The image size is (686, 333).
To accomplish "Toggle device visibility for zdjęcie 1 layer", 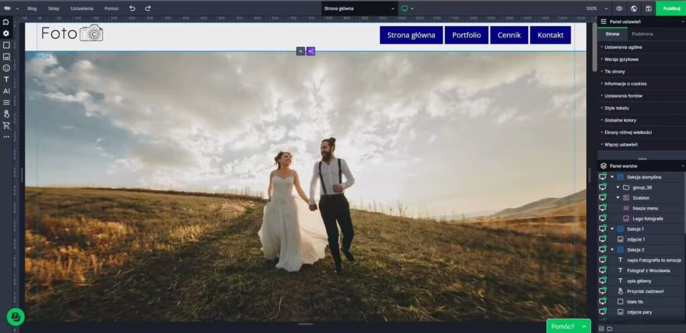I will click(603, 239).
